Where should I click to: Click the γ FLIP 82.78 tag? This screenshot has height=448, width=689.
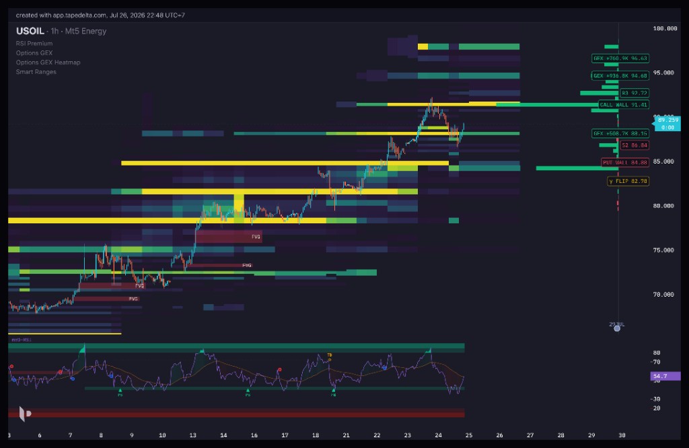click(628, 181)
